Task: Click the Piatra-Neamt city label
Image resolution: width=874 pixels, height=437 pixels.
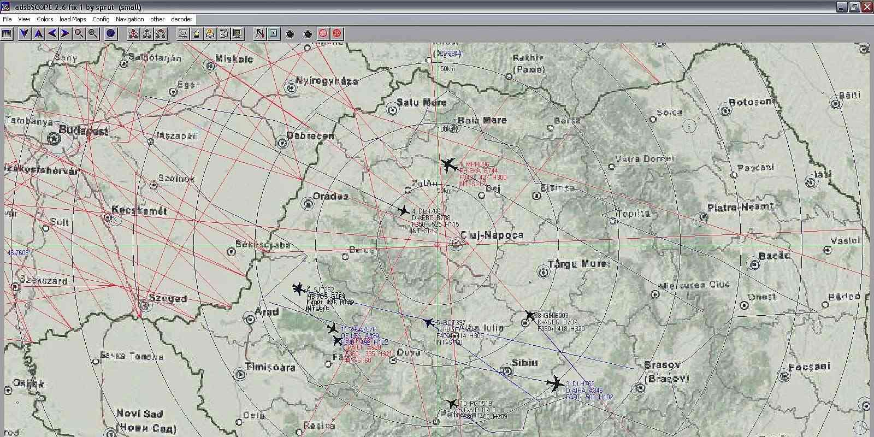Action: tap(740, 207)
